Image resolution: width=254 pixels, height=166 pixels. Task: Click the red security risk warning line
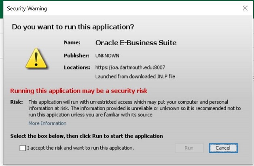point(78,90)
